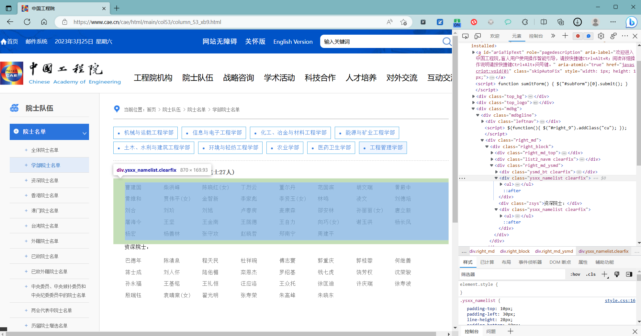Image resolution: width=641 pixels, height=336 pixels.
Task: Click the page vertical scrollbar
Action: 455,130
